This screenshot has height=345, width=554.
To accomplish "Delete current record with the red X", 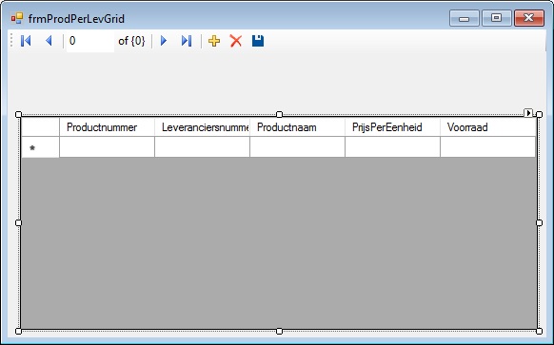I will (236, 41).
